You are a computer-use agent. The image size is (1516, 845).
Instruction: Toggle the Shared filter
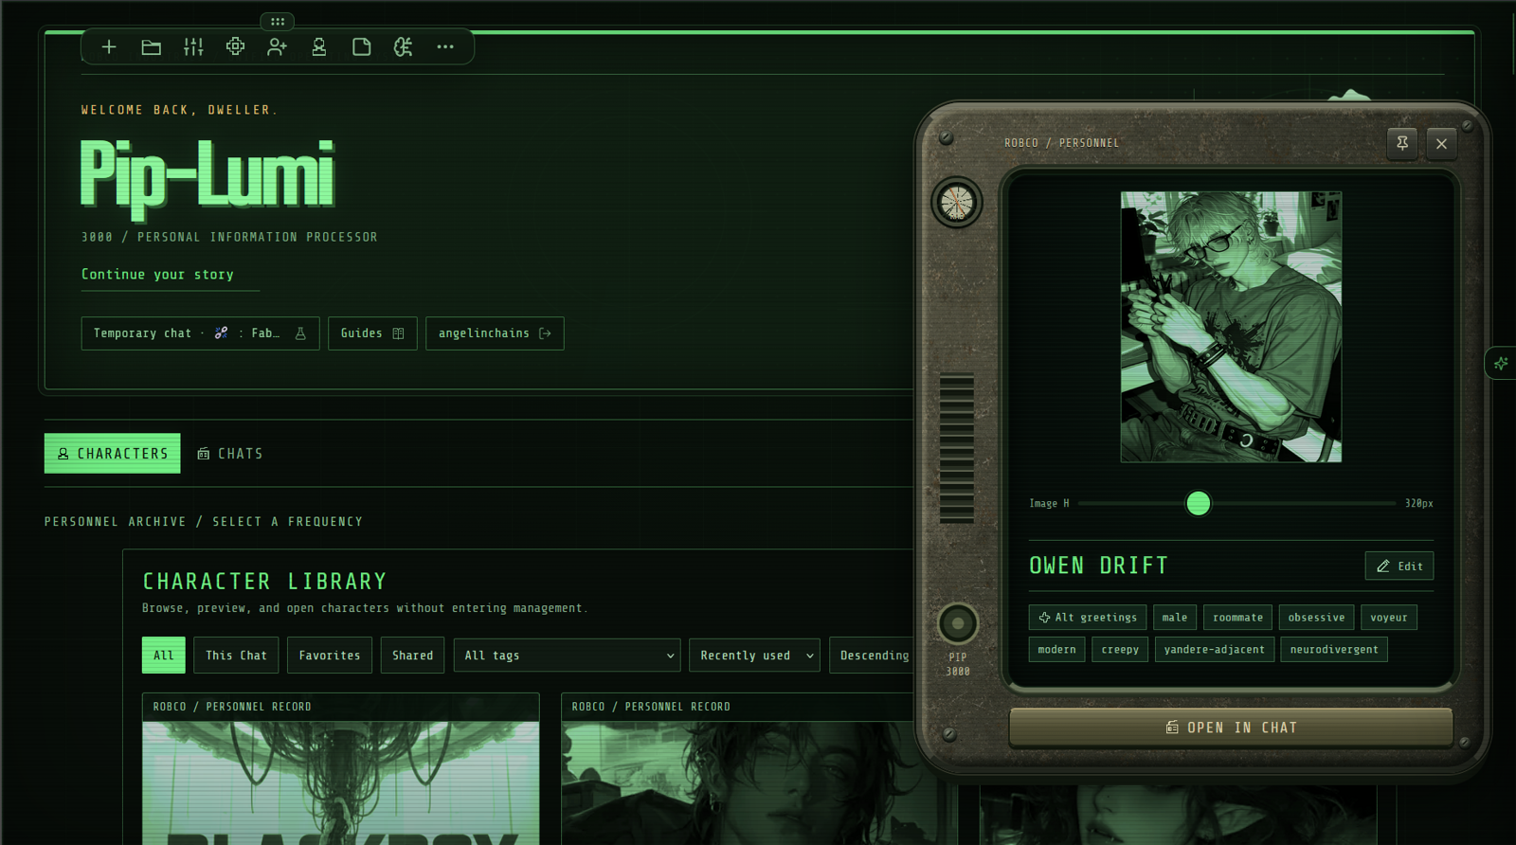click(x=412, y=656)
